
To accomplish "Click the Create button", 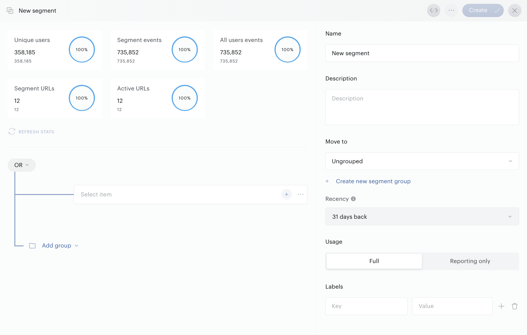I will click(x=483, y=11).
